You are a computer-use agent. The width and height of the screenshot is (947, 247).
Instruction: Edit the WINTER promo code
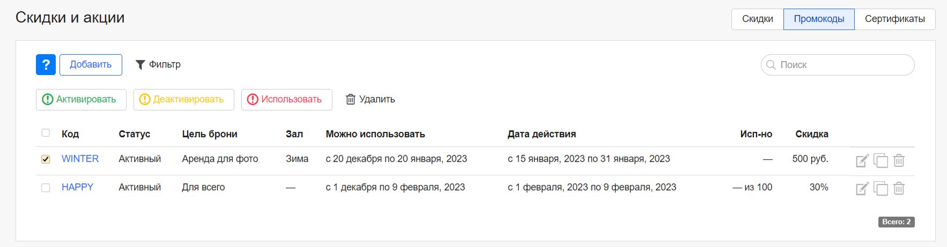(x=862, y=160)
